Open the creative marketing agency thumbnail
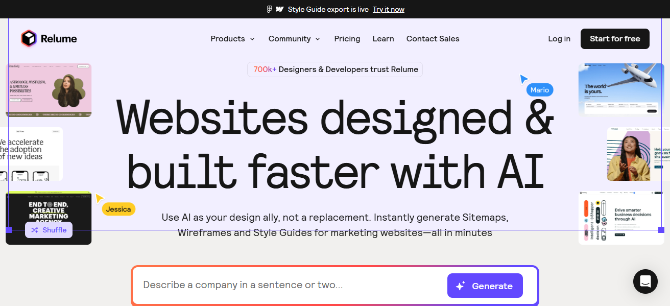 point(49,218)
